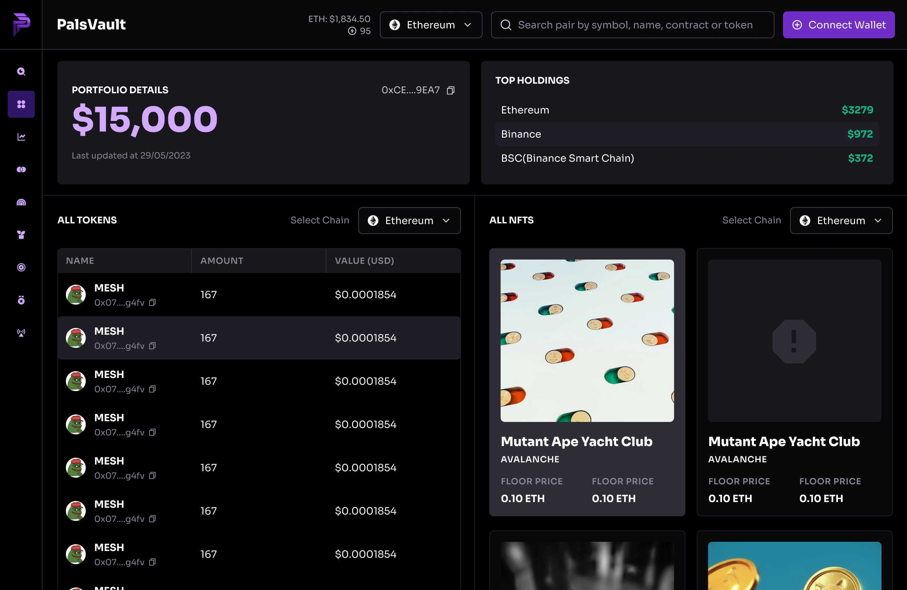
Task: Click the $372 BSC holding value
Action: [860, 158]
